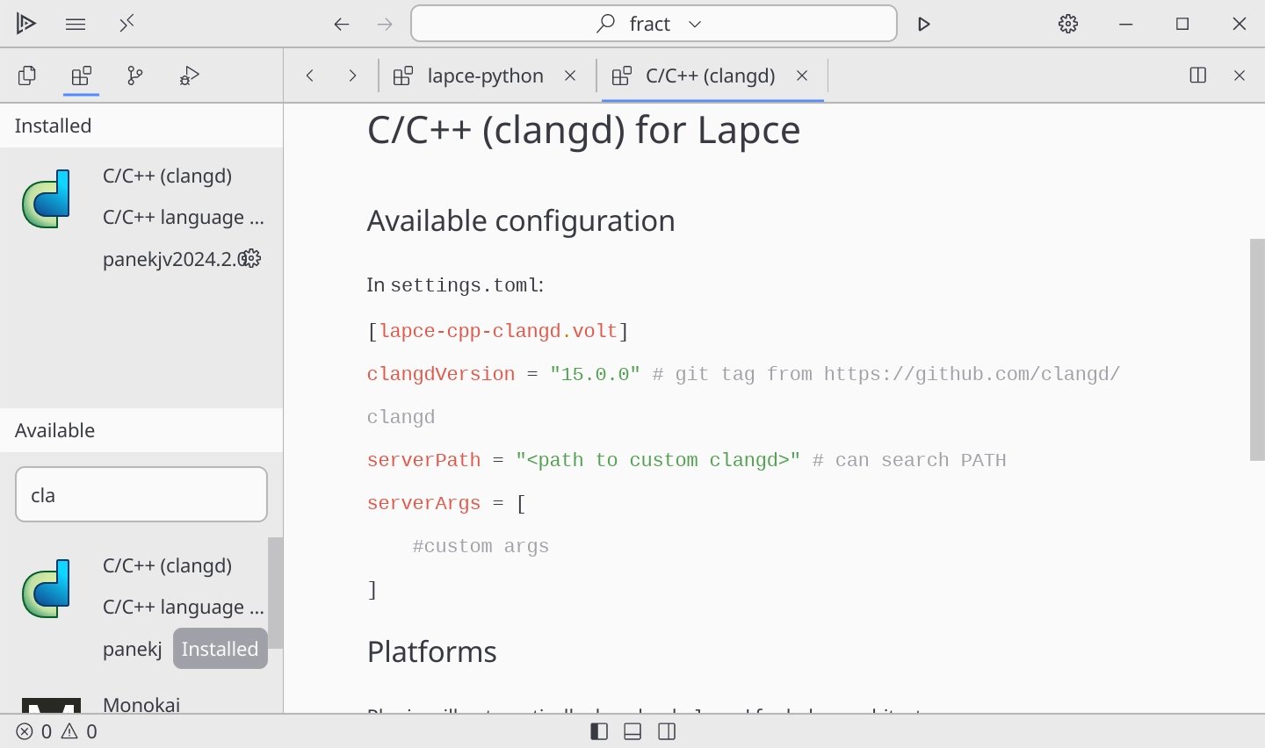
Task: Close the C/C++ (clangd) tab
Action: pos(802,76)
